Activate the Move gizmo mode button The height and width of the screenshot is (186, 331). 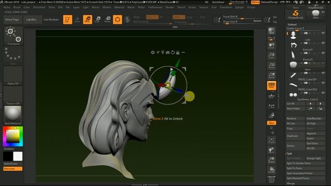(87, 20)
